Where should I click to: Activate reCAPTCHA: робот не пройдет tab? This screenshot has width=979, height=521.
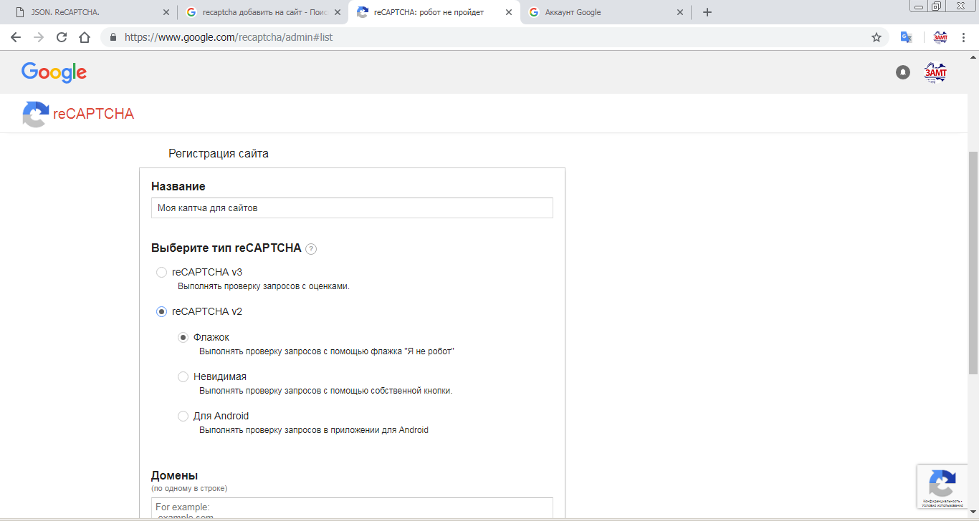click(x=434, y=12)
